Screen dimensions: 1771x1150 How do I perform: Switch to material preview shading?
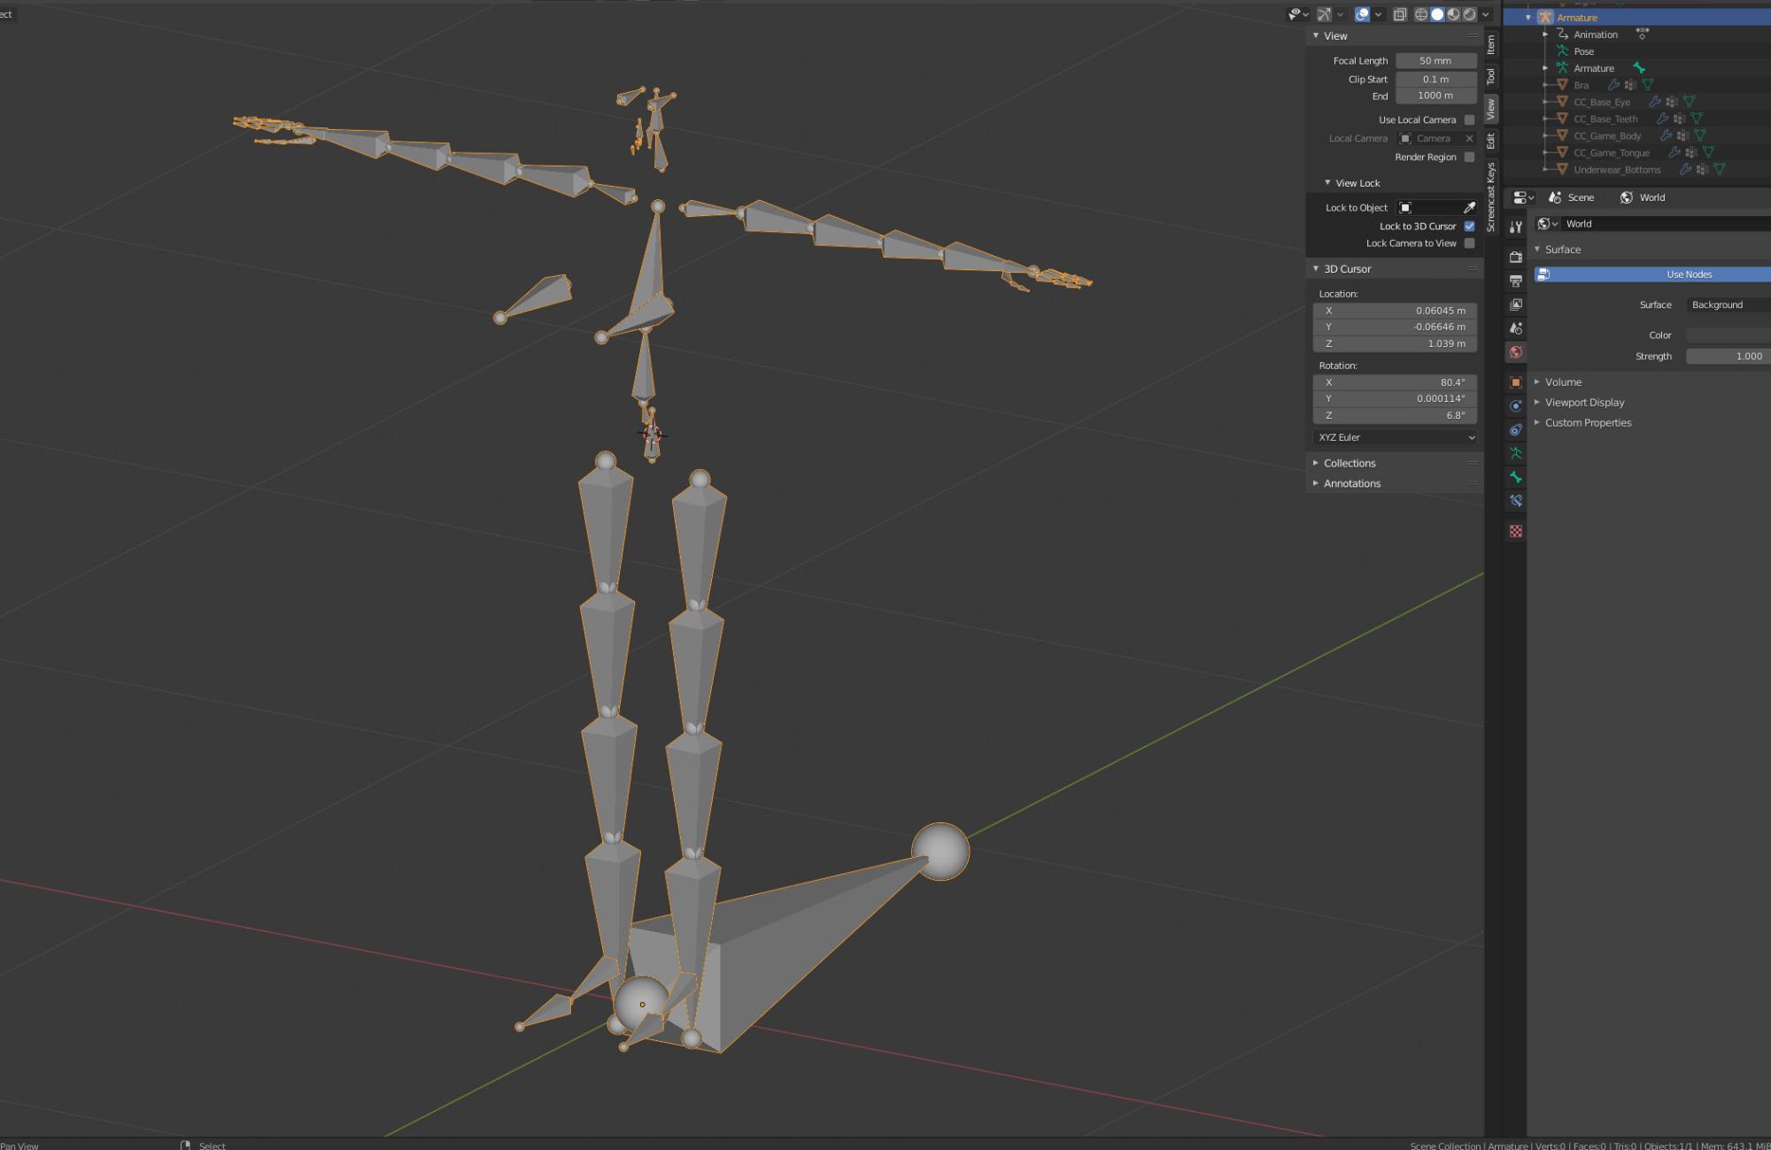(x=1453, y=14)
